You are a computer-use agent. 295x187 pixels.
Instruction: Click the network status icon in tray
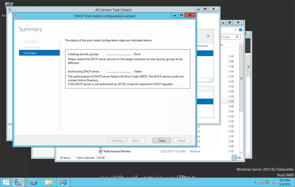267,182
